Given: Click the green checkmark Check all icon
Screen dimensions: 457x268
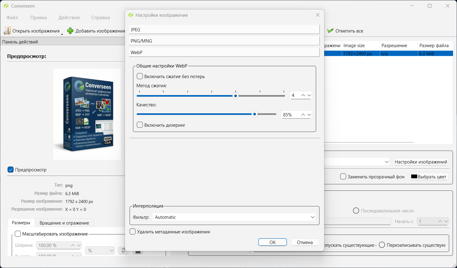Looking at the screenshot, I should [x=330, y=31].
